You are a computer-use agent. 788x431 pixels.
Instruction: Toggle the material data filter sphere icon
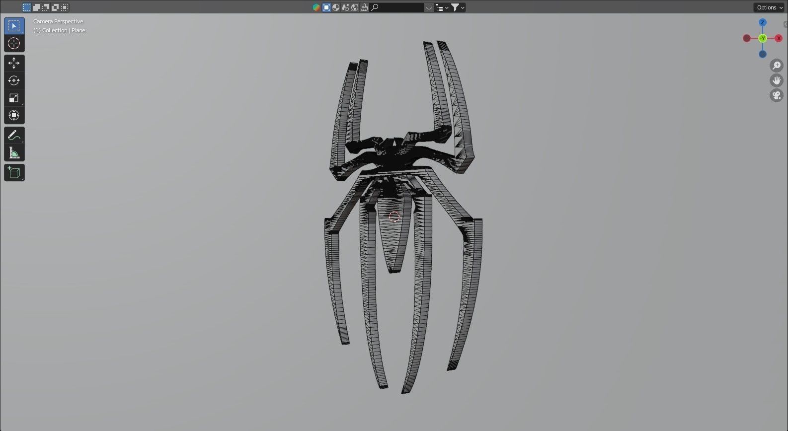tap(336, 7)
